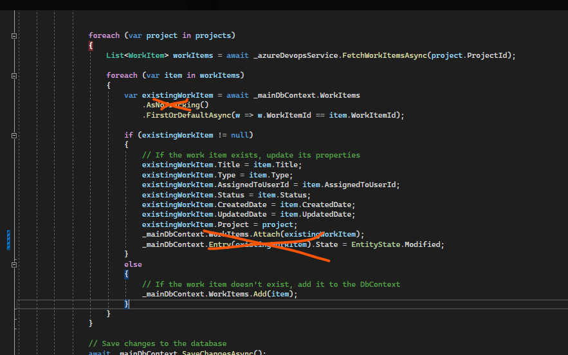The height and width of the screenshot is (355, 568).
Task: Click 'List<WorkItem>' type in declaration
Action: (137, 55)
